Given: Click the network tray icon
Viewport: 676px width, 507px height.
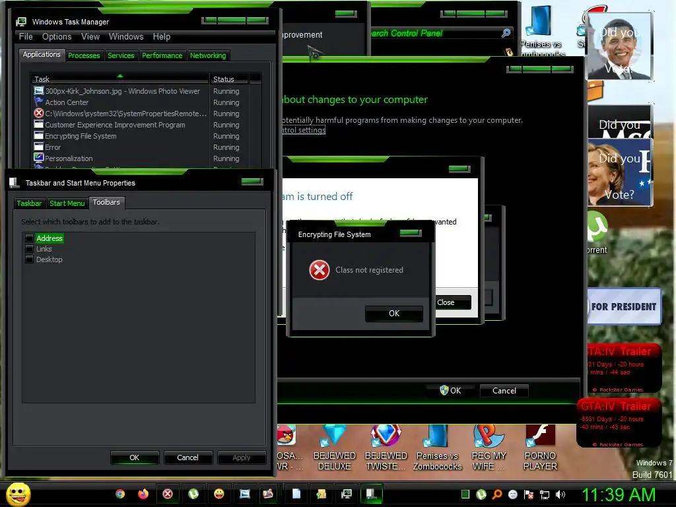Looking at the screenshot, I should pos(545,494).
